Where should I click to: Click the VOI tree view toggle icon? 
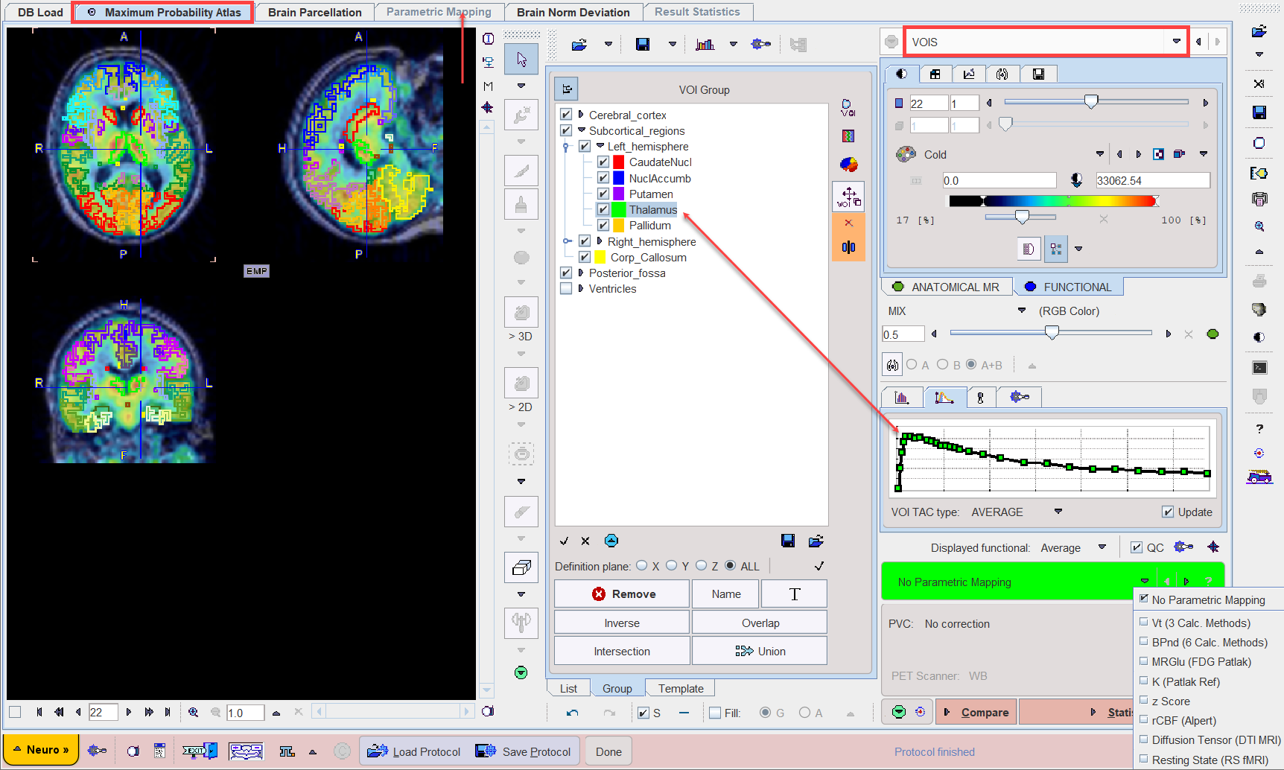coord(567,89)
